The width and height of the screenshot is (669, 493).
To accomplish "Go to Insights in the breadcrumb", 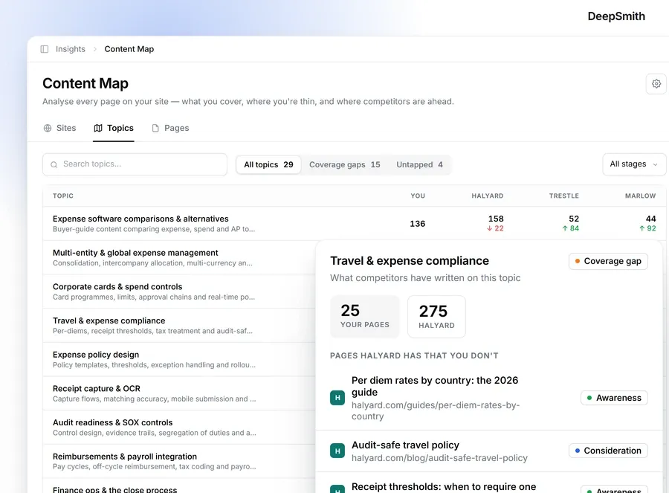I will 71,49.
